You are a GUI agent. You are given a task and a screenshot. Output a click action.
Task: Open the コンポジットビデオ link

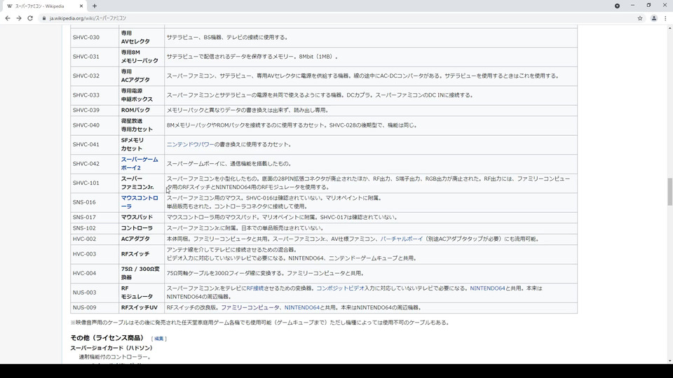(340, 288)
